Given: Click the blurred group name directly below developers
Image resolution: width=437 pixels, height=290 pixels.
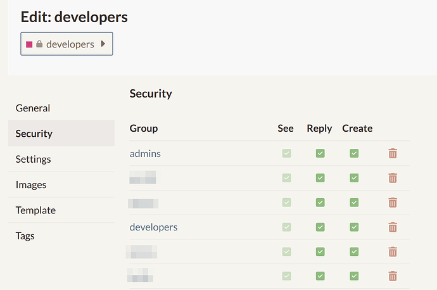Looking at the screenshot, I should 142,251.
